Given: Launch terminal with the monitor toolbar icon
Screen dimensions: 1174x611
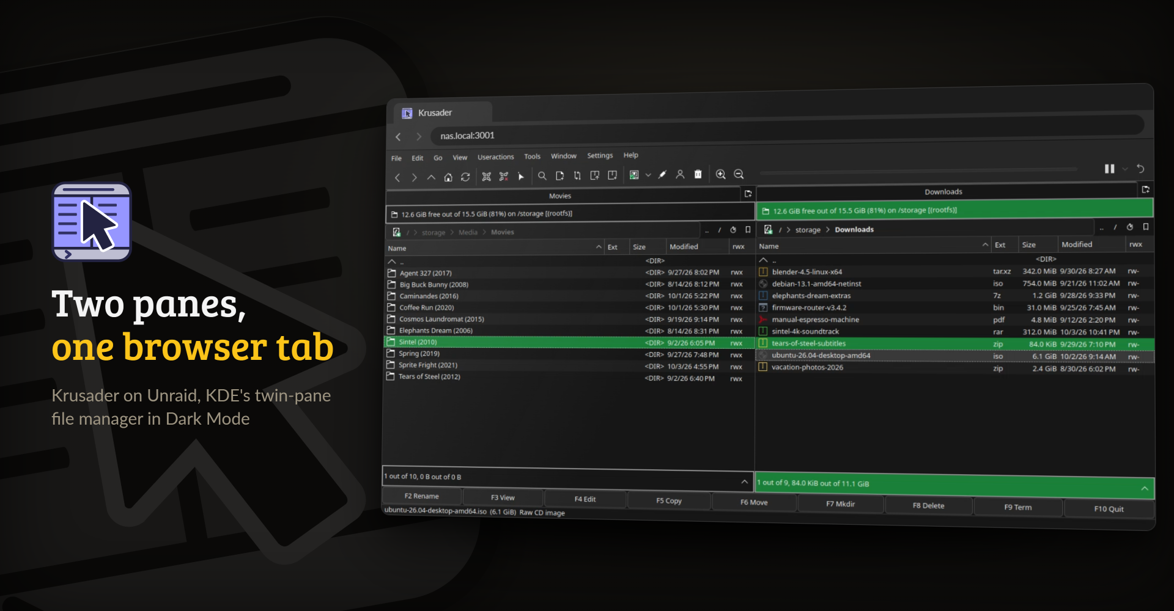Looking at the screenshot, I should tap(634, 175).
